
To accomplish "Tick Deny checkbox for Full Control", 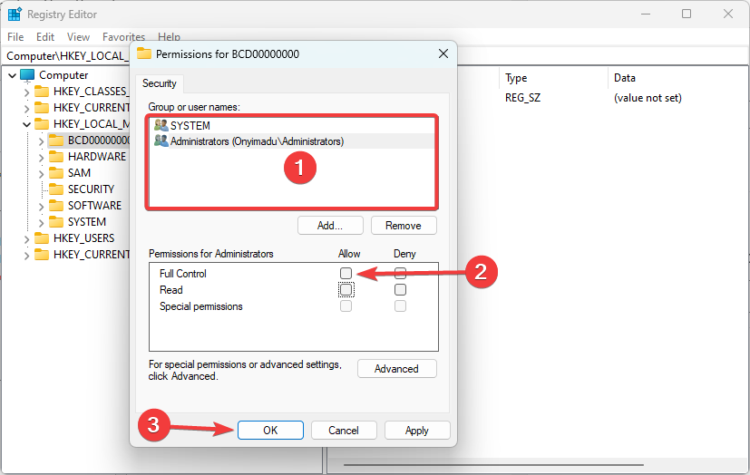I will pyautogui.click(x=400, y=274).
